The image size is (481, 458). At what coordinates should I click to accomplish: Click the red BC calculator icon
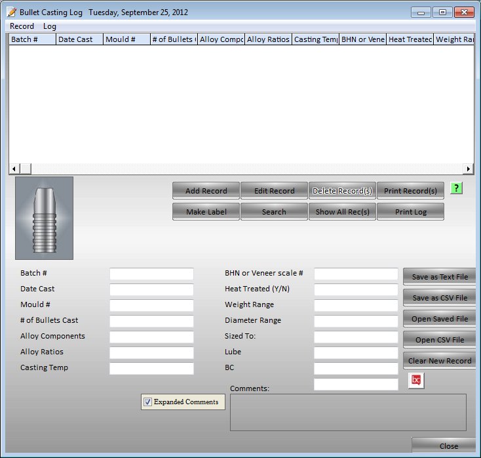coord(415,381)
